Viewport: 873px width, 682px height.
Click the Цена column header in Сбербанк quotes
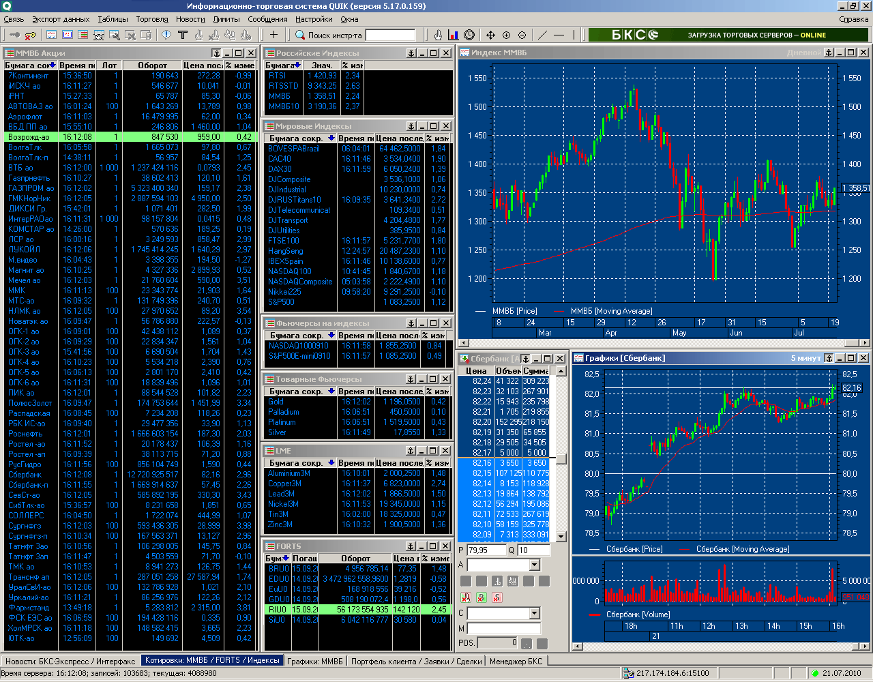(x=476, y=371)
